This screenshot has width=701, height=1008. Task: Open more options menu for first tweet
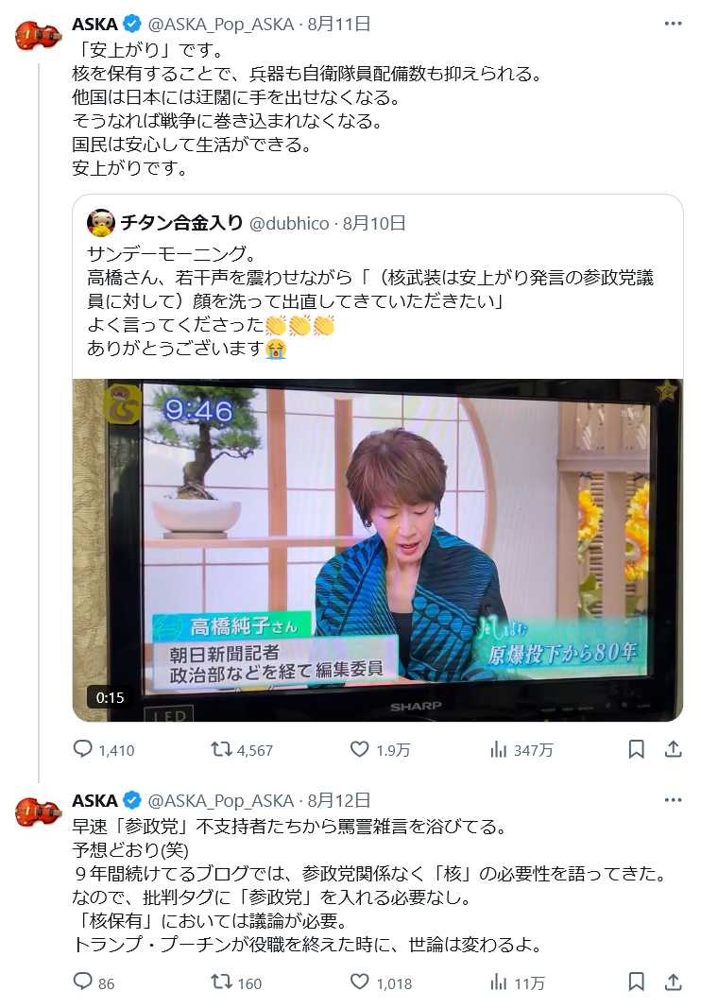click(673, 24)
